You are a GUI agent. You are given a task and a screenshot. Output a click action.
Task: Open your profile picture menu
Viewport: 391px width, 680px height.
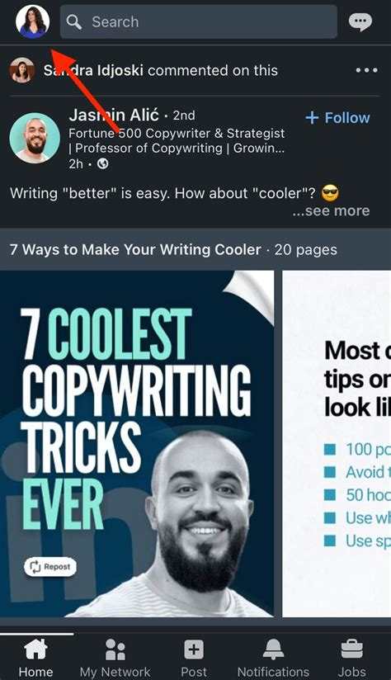pyautogui.click(x=32, y=21)
